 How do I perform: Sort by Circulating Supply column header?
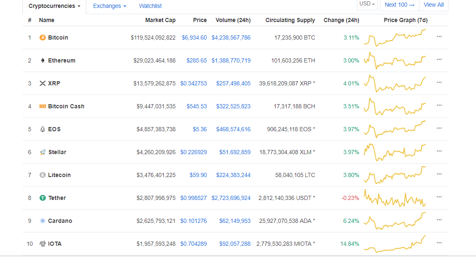click(x=290, y=20)
